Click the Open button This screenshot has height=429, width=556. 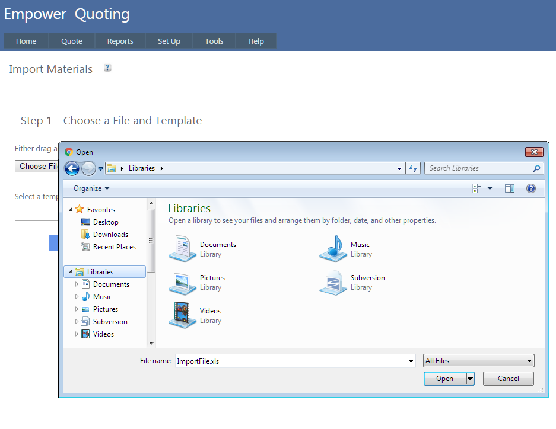coord(444,379)
